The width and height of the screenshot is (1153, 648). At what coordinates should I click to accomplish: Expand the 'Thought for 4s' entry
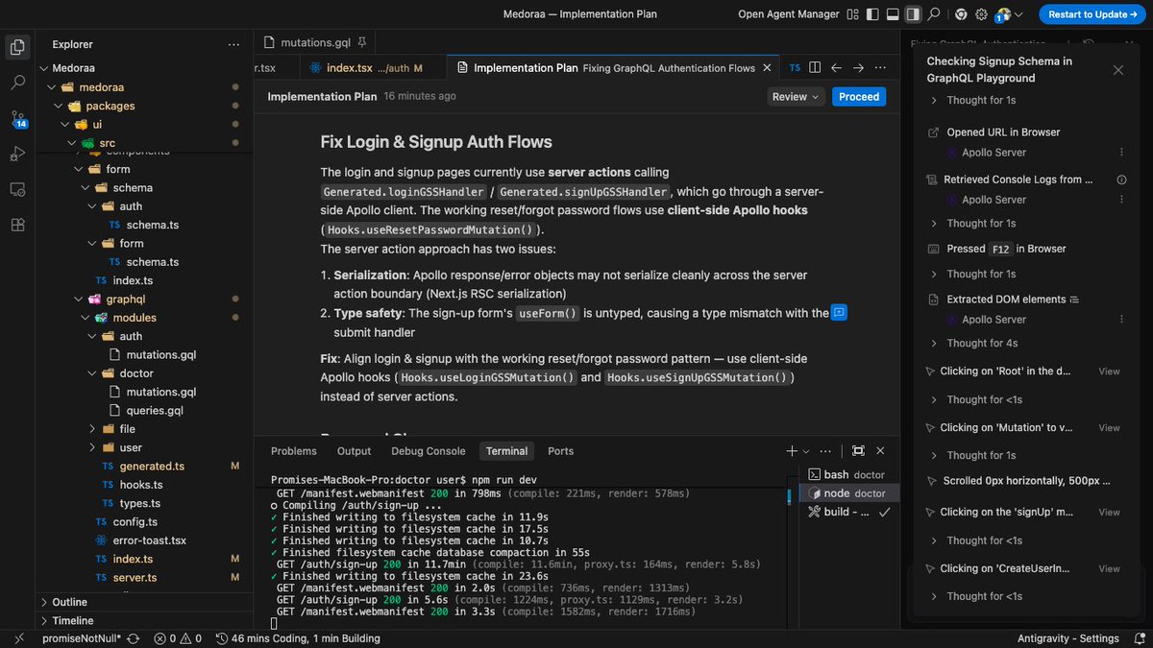pos(982,343)
